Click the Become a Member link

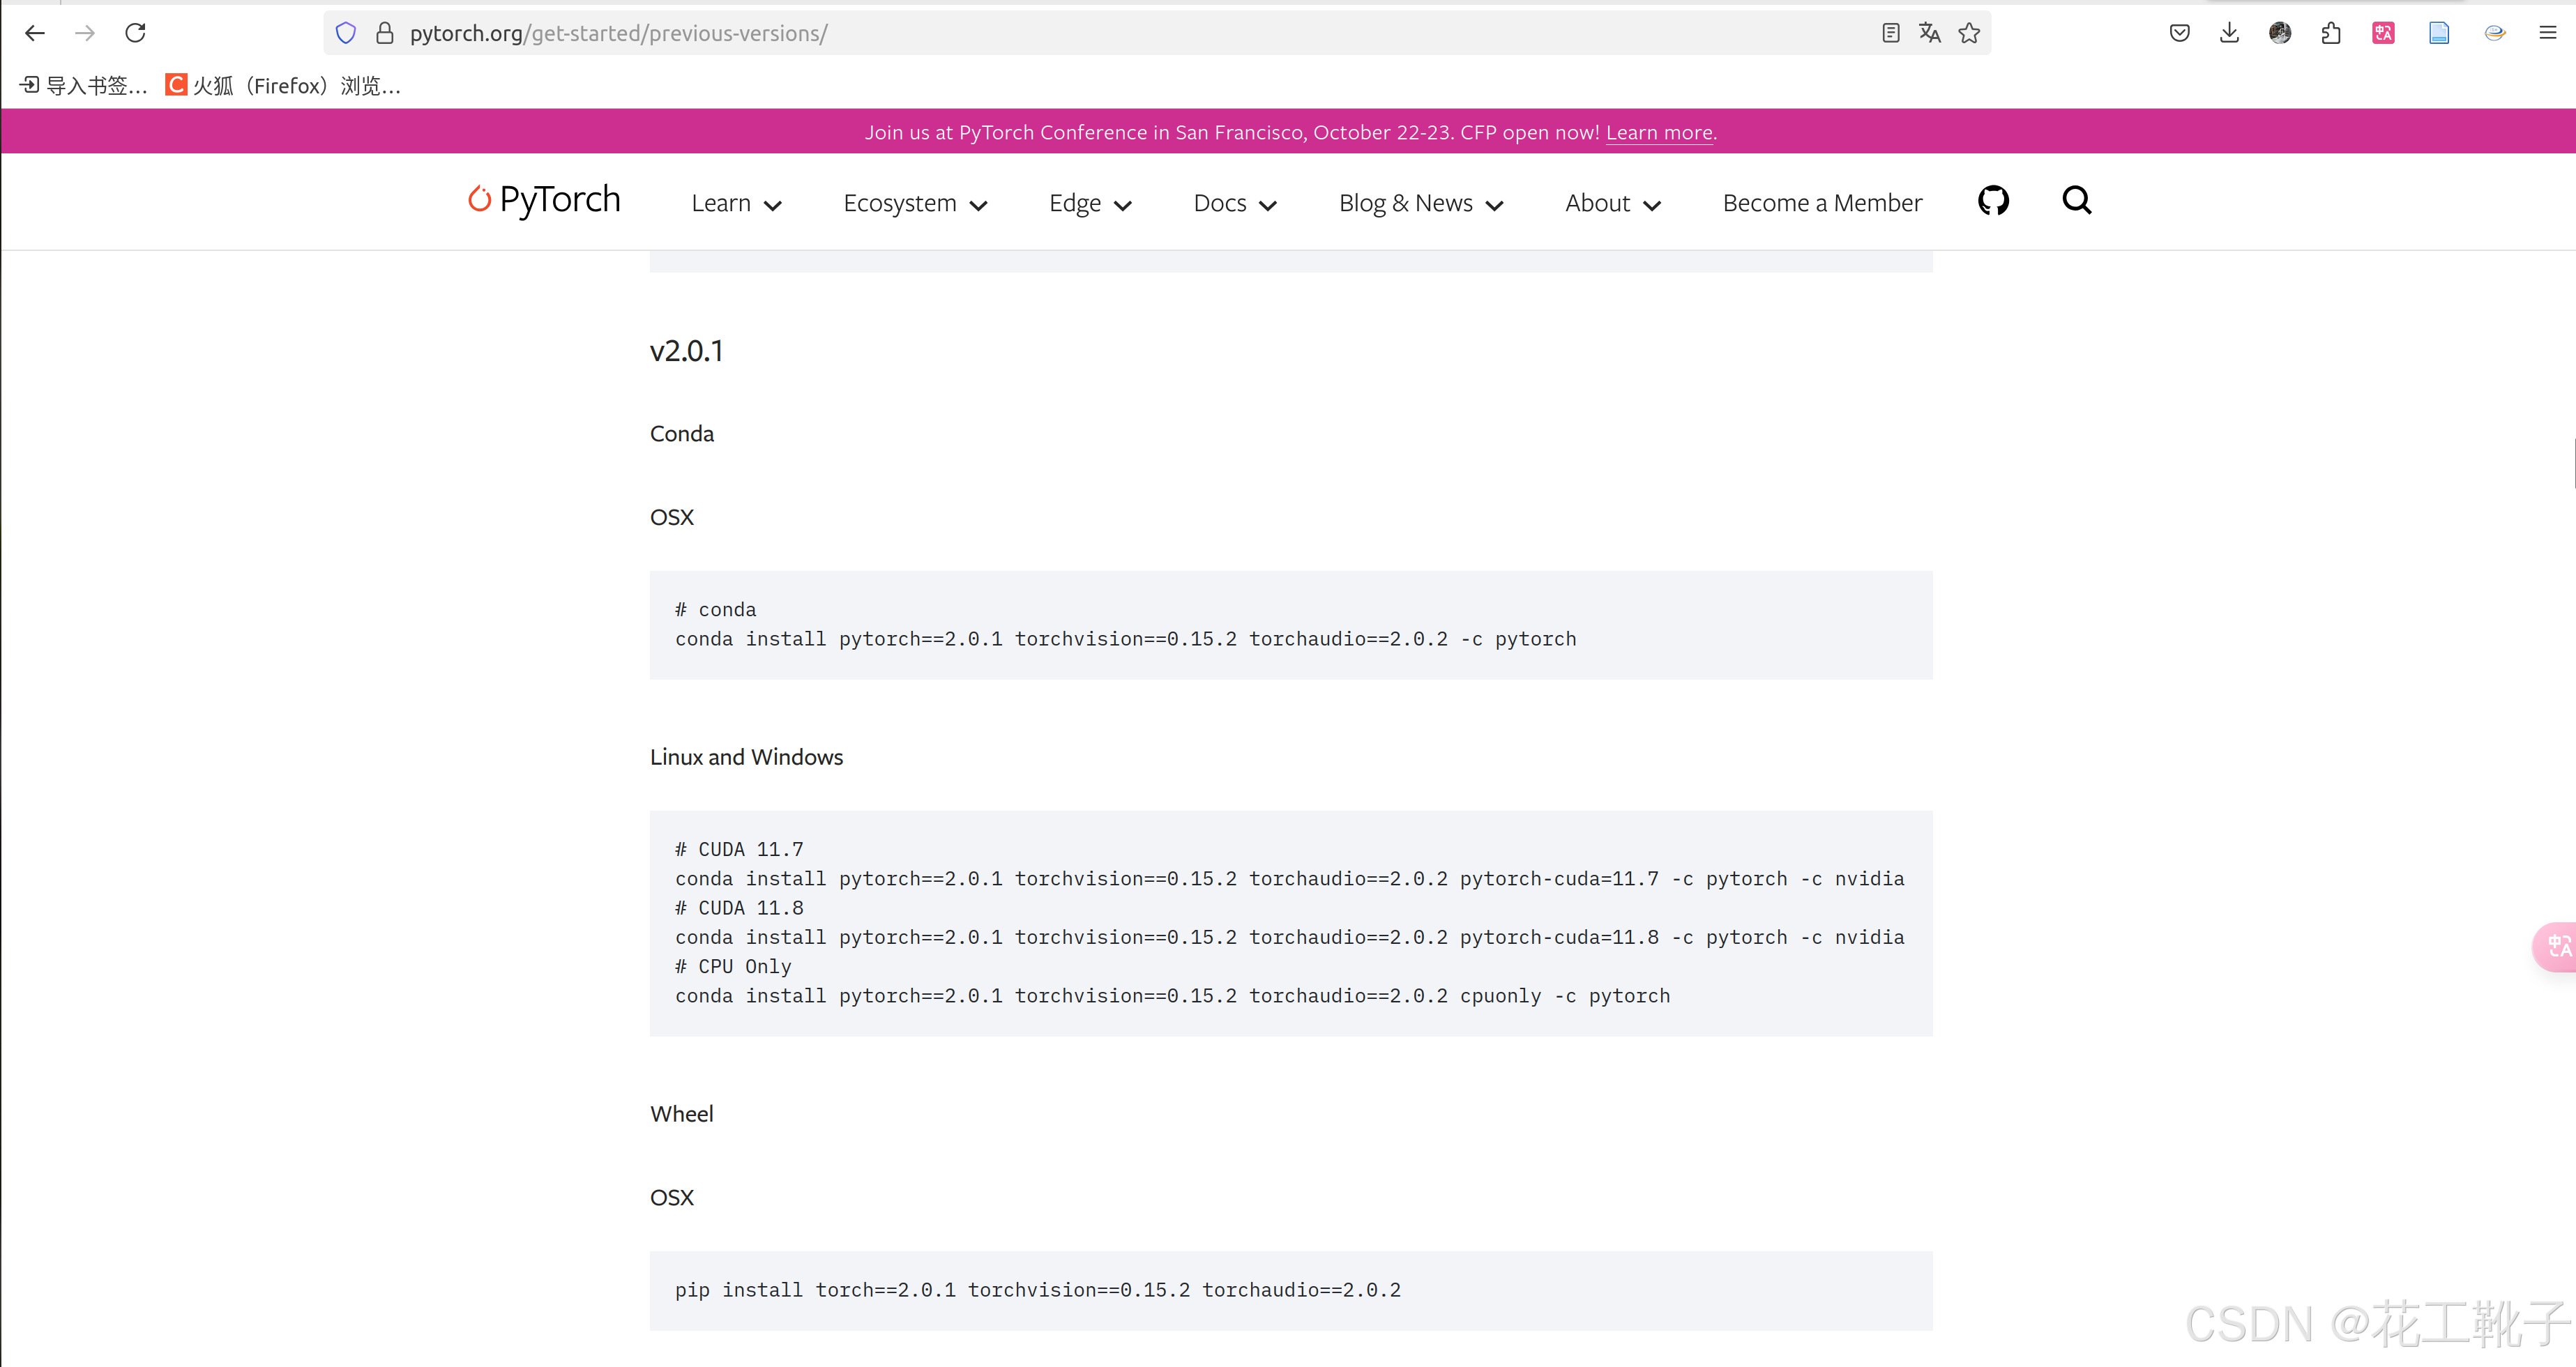[x=1821, y=203]
